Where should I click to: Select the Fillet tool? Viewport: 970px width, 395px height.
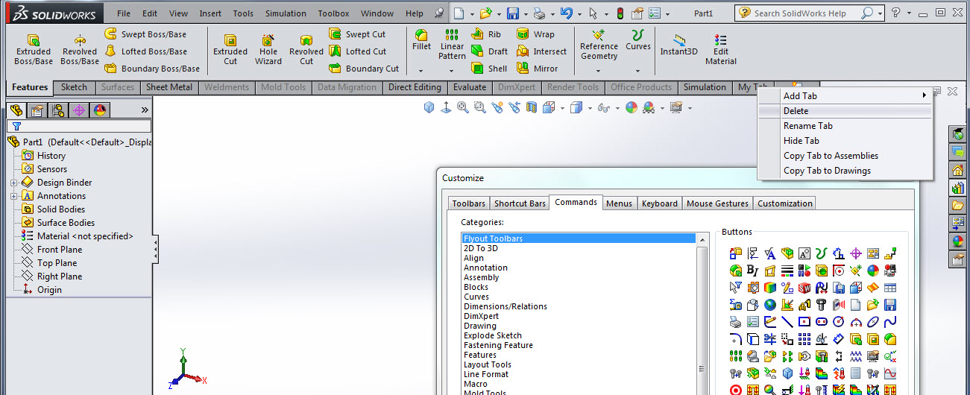tap(421, 40)
